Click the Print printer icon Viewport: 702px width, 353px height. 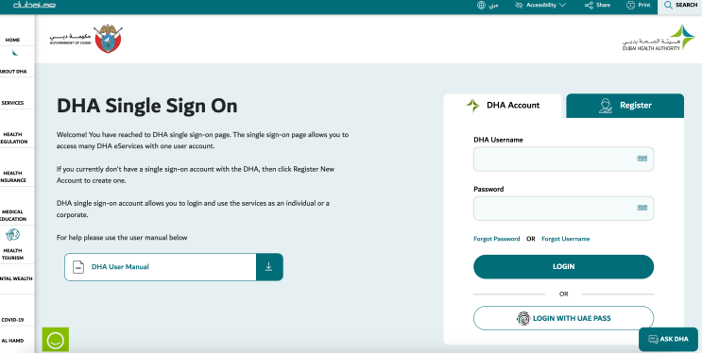tap(631, 6)
